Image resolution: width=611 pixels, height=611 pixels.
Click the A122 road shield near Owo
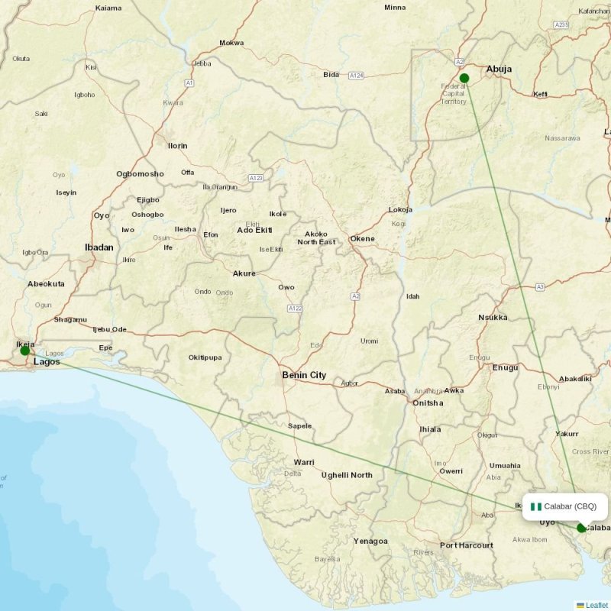pos(295,309)
